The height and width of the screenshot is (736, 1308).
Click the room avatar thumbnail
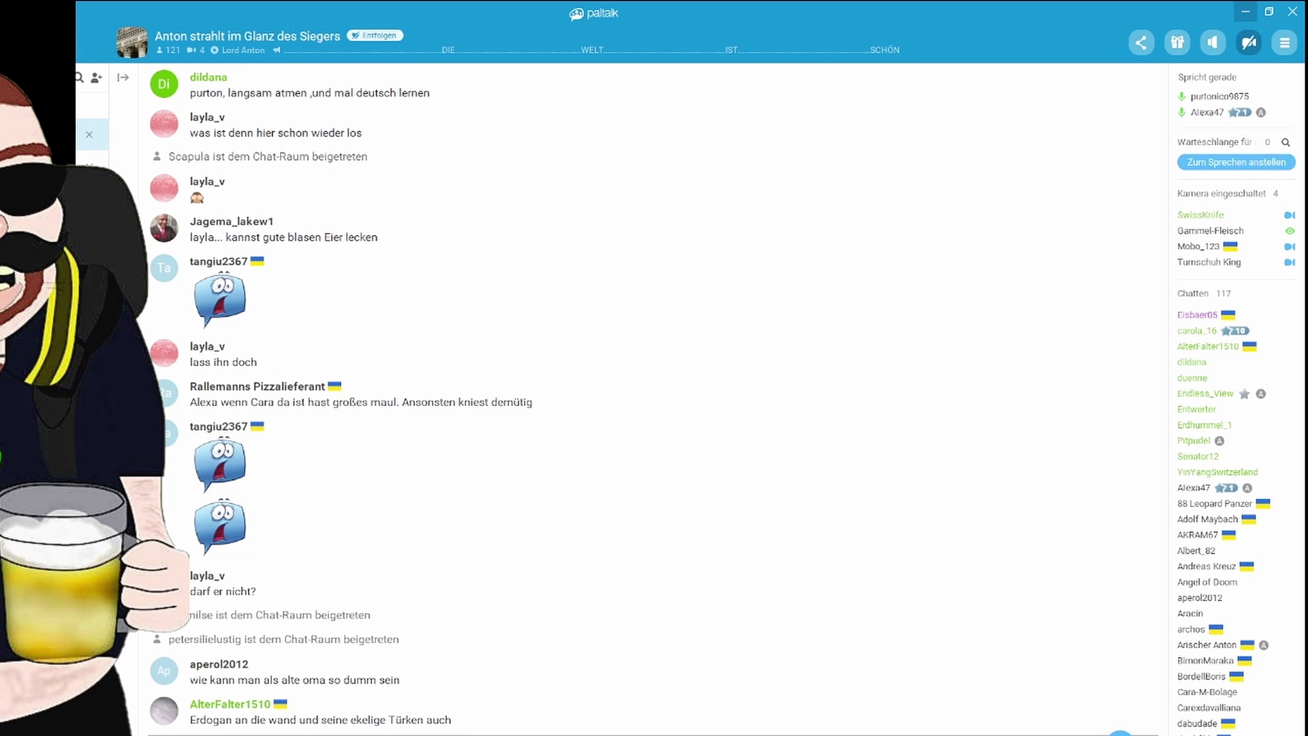(x=132, y=42)
